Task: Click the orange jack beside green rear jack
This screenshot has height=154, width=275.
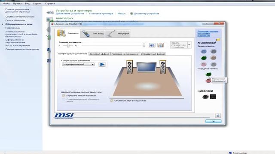Action: click(214, 58)
